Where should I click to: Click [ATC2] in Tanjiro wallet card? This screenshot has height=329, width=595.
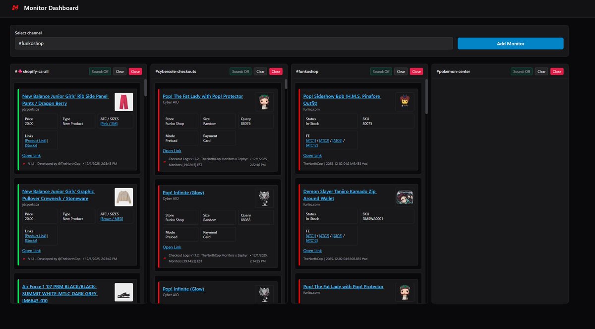click(x=324, y=236)
